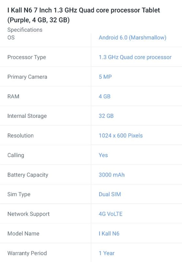
Task: Click the Processor Type label
Action: [26, 57]
